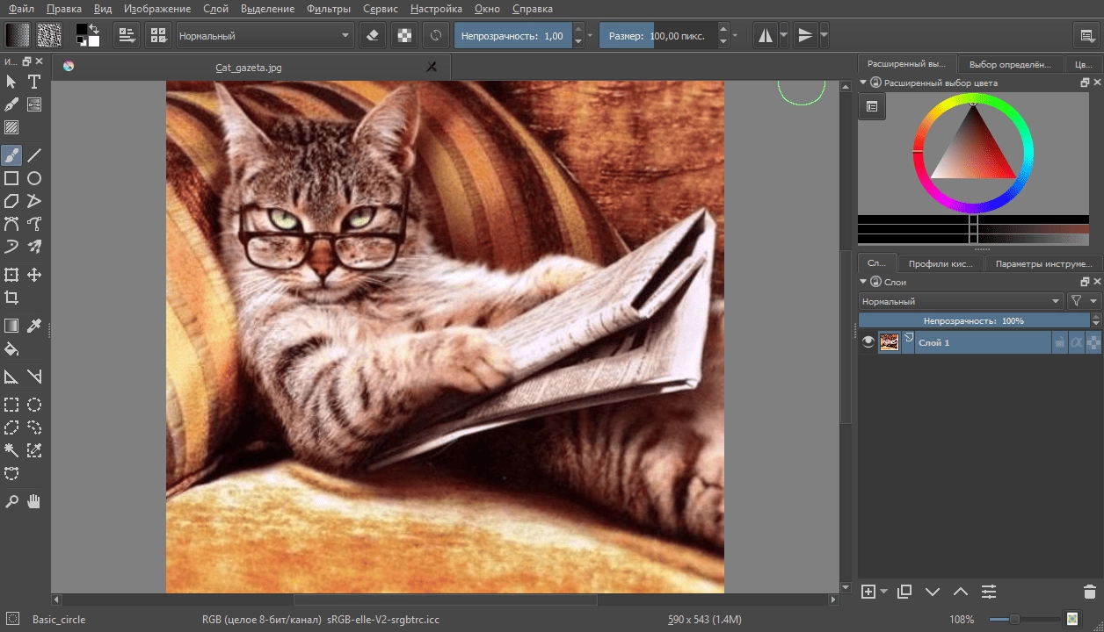Open brush settings editor button
The height and width of the screenshot is (632, 1104).
(x=128, y=35)
